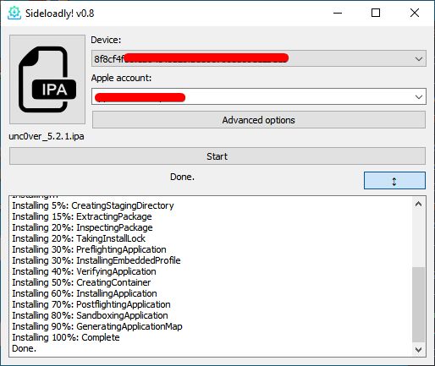The width and height of the screenshot is (435, 366).
Task: Close the Sideloadly window
Action: click(x=415, y=13)
